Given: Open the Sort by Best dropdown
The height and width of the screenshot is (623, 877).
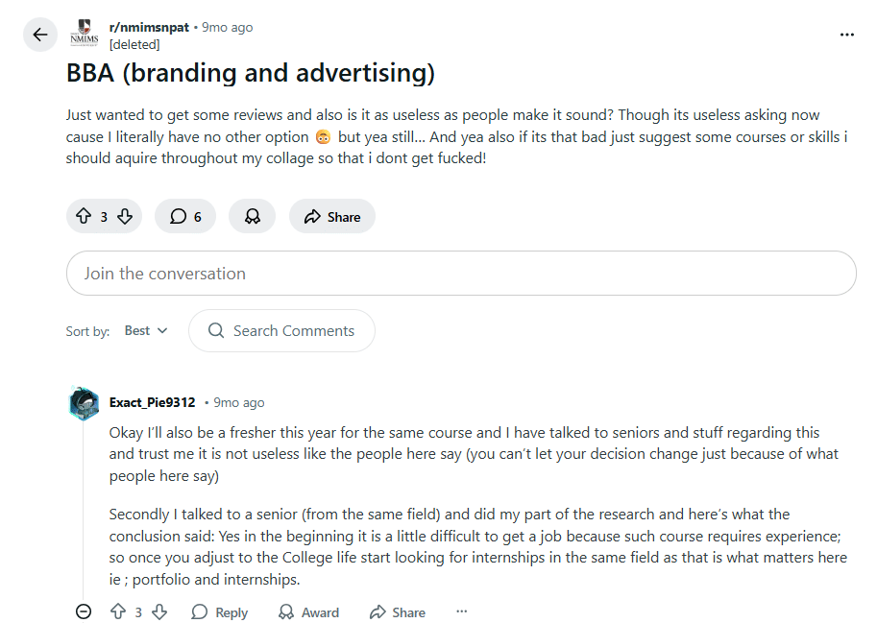Looking at the screenshot, I should point(146,330).
